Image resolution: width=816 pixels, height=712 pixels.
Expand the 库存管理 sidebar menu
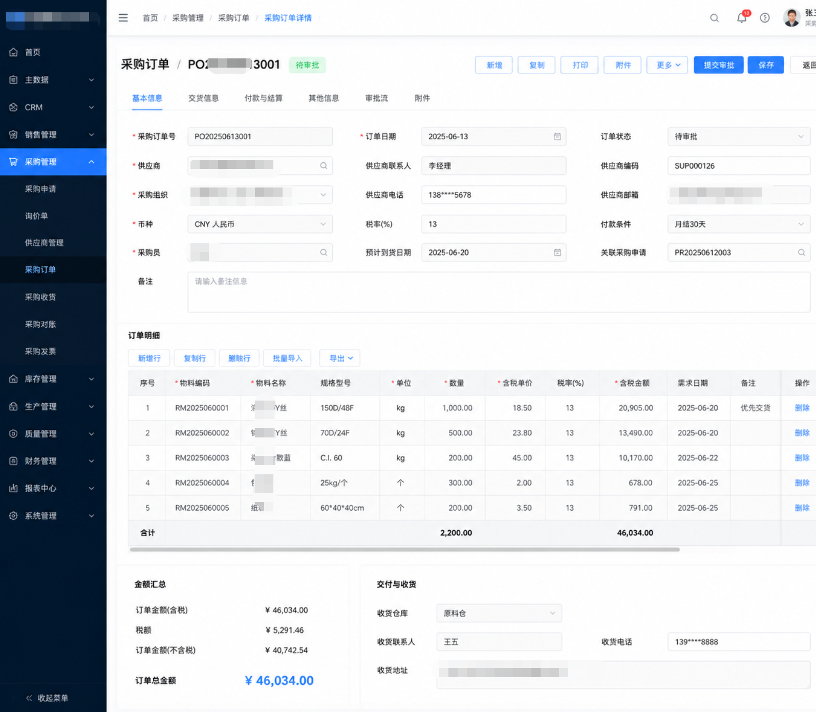click(53, 379)
